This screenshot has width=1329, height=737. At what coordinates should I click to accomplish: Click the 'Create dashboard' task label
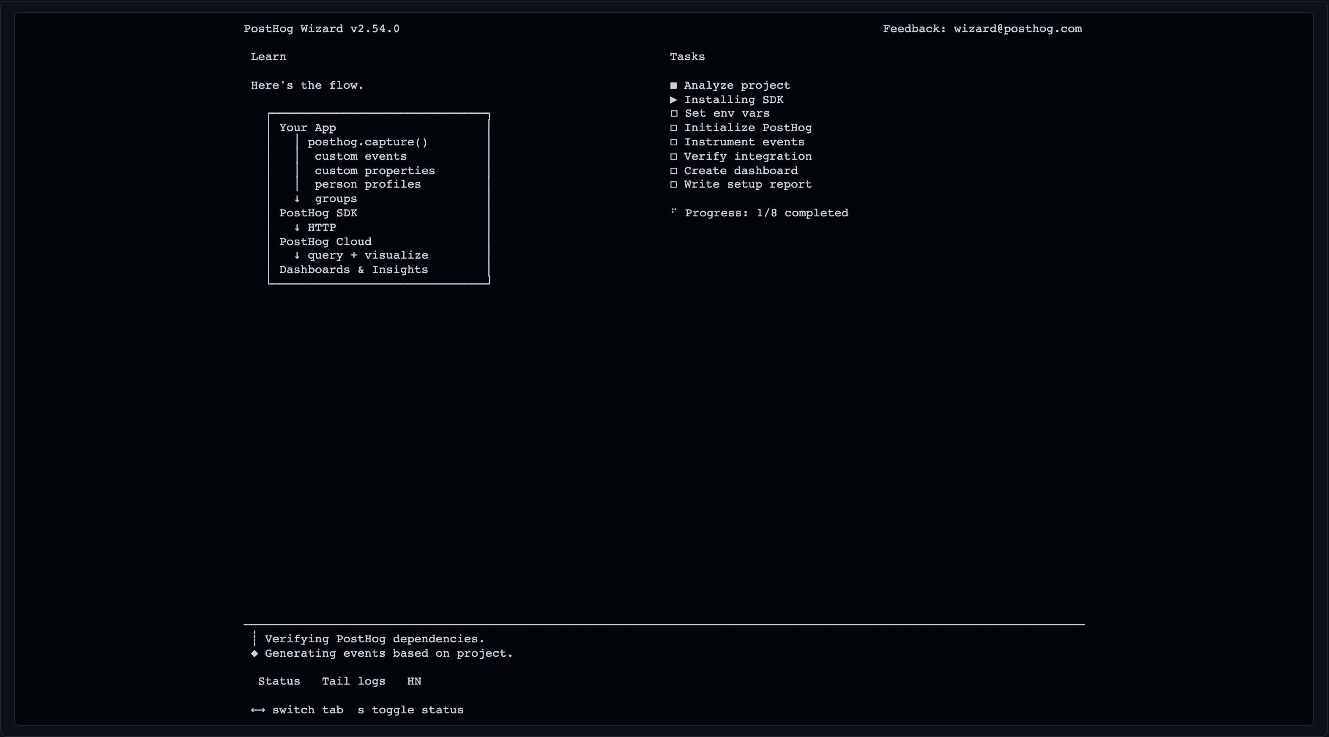coord(740,171)
